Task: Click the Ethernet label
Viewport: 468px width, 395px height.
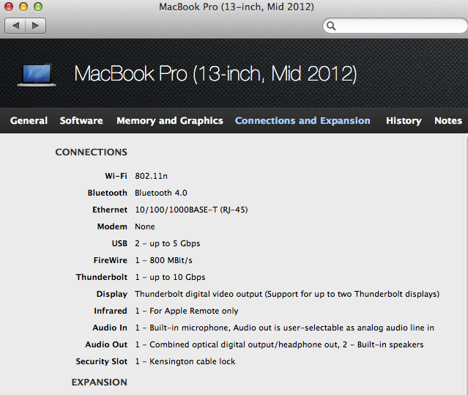Action: tap(110, 210)
